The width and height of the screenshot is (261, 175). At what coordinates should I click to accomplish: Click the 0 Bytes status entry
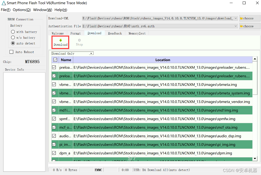coord(71,170)
